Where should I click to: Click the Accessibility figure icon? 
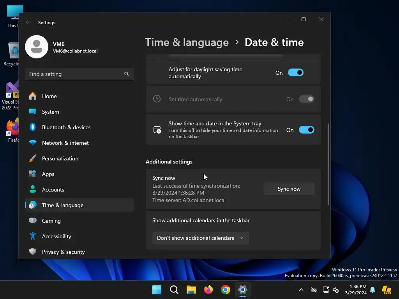33,236
